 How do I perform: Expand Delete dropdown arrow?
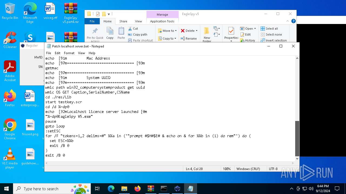click(x=197, y=31)
